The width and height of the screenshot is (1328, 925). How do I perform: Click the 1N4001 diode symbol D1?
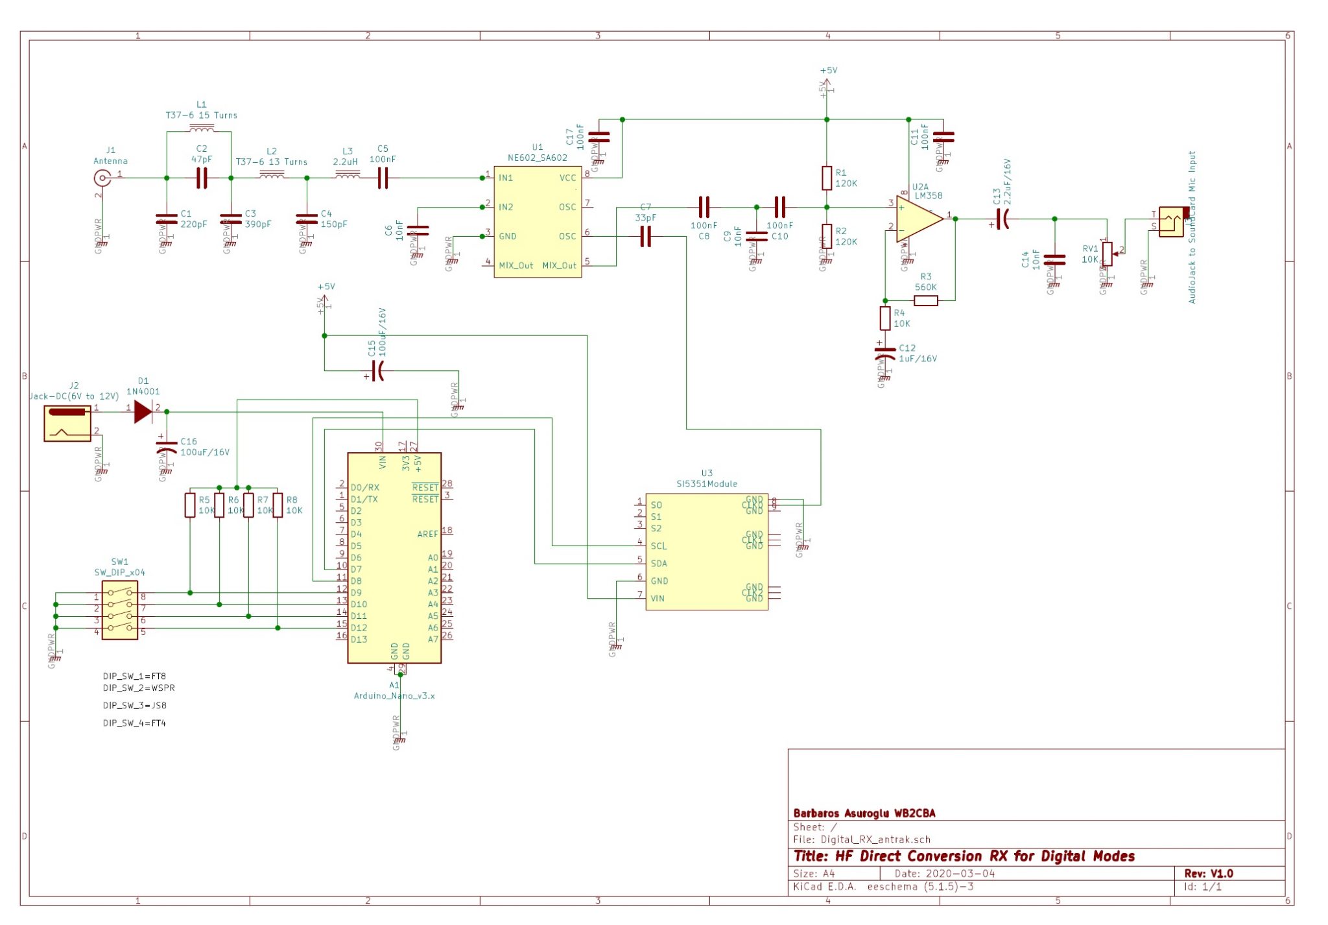pyautogui.click(x=143, y=410)
